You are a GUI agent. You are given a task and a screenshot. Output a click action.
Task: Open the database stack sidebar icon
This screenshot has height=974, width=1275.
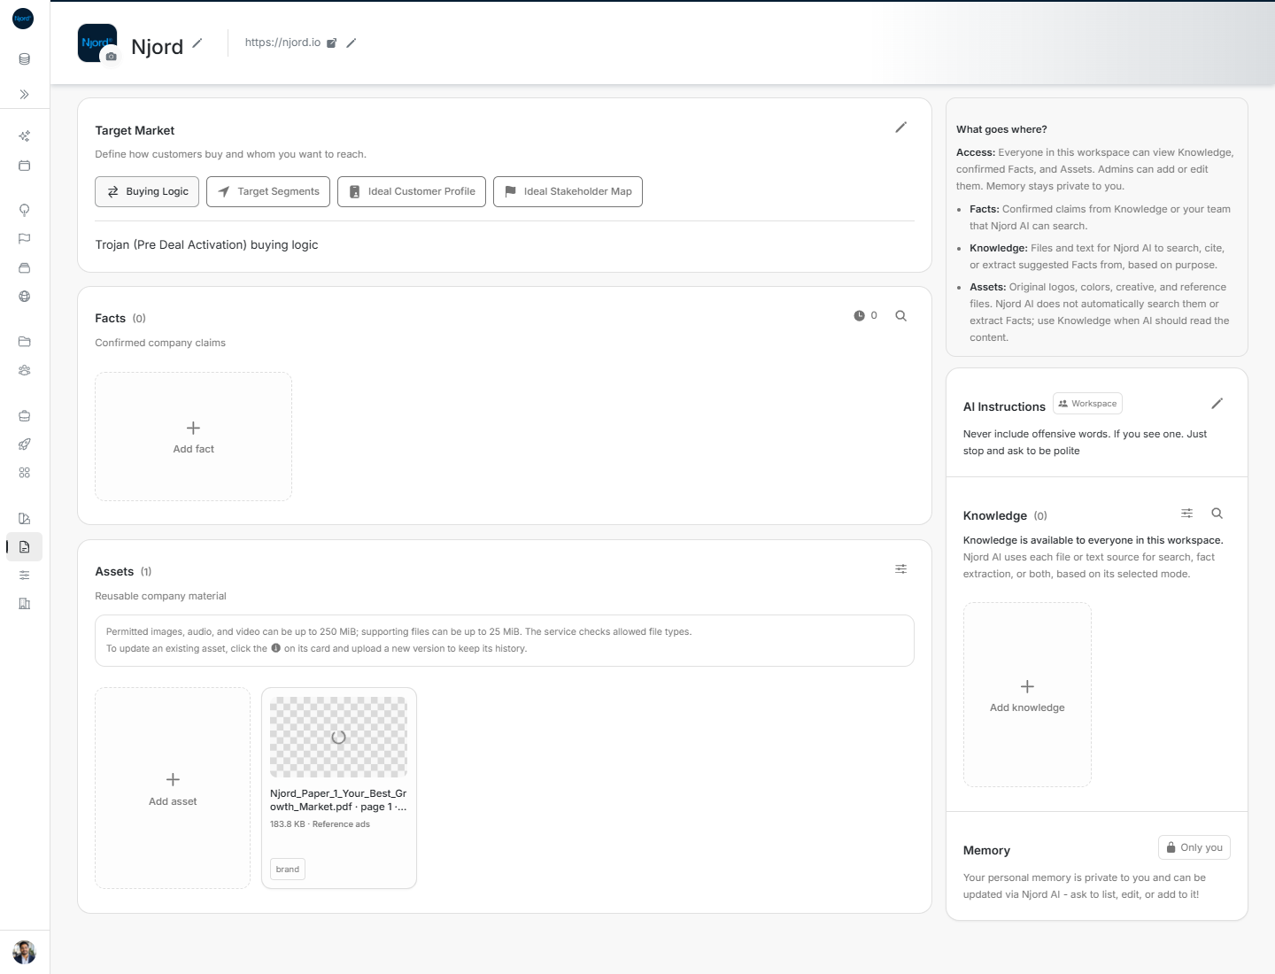[24, 59]
